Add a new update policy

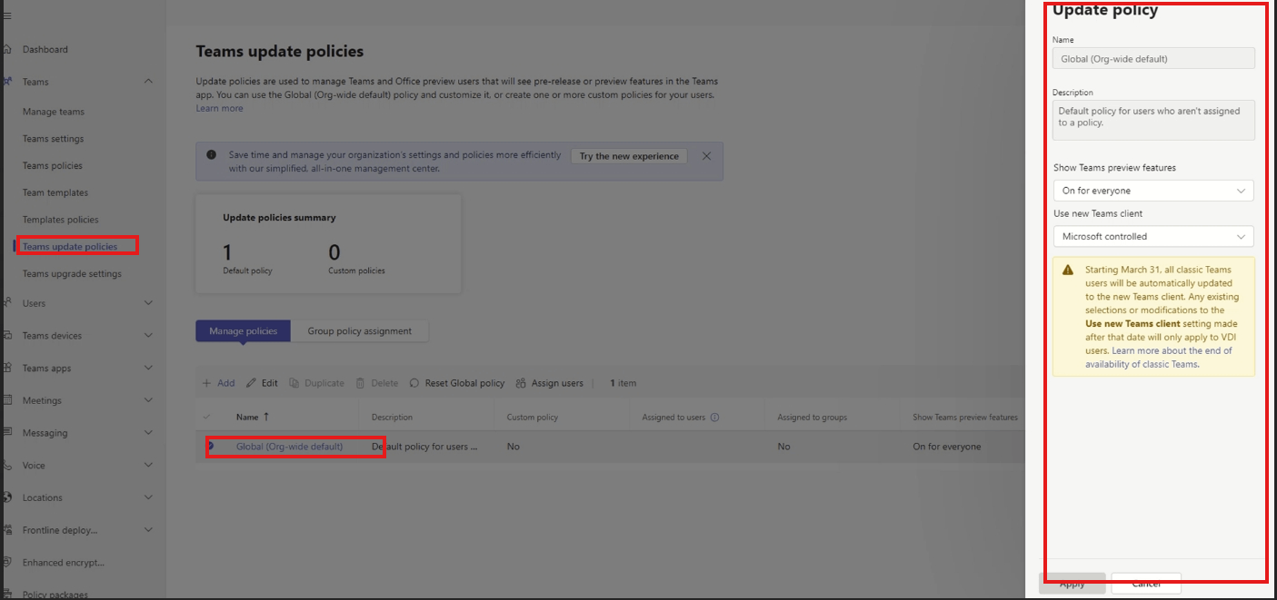pos(218,383)
